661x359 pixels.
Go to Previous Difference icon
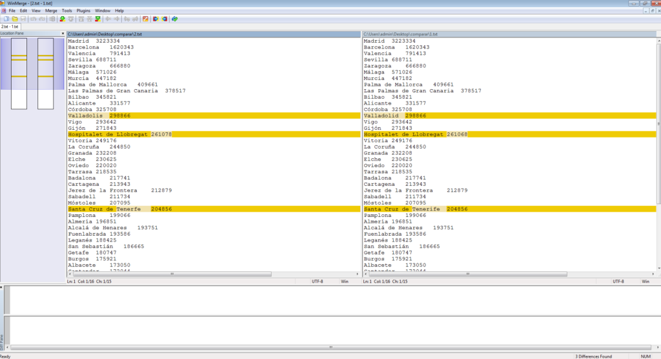71,19
